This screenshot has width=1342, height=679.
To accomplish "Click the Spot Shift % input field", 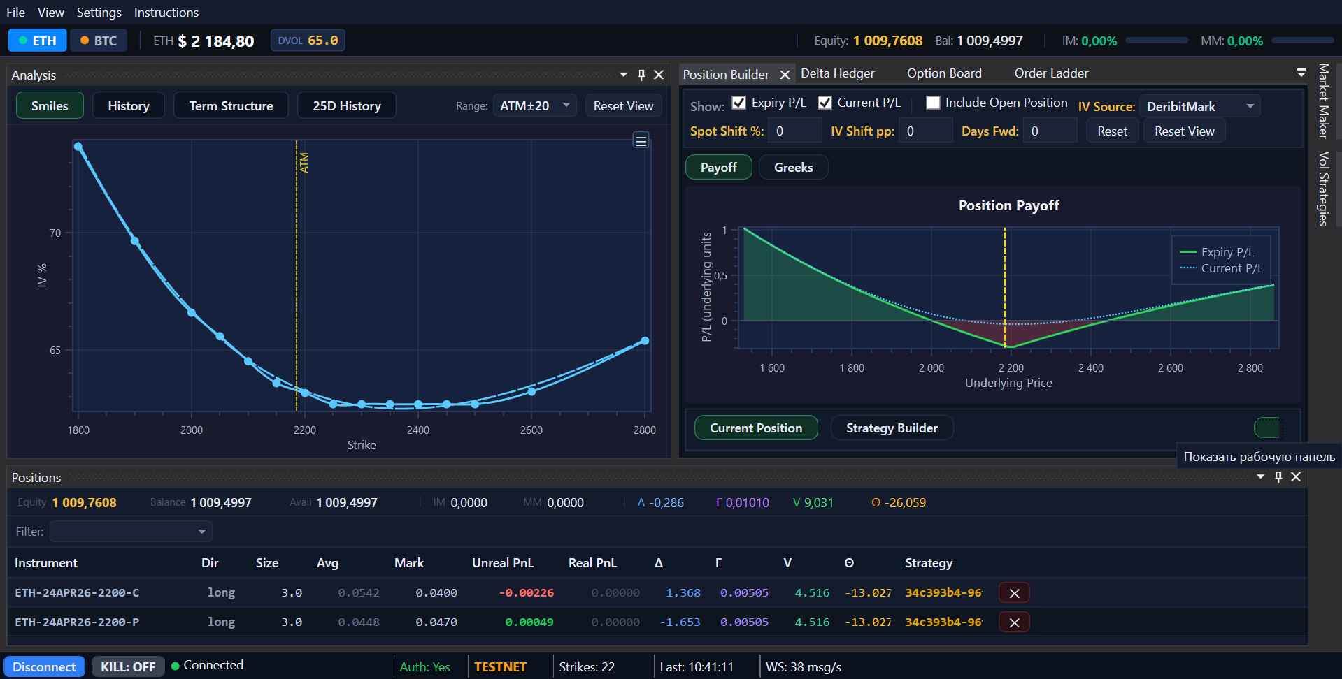I will click(x=794, y=131).
